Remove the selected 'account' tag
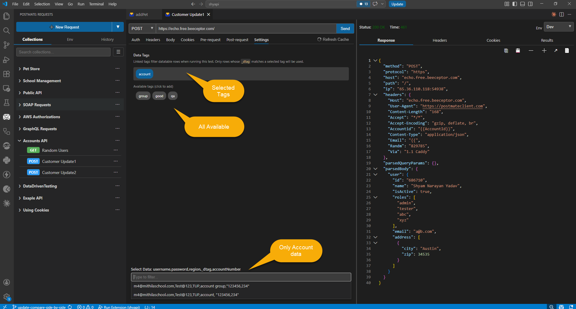Screen dimensions: 576x309 pos(145,74)
